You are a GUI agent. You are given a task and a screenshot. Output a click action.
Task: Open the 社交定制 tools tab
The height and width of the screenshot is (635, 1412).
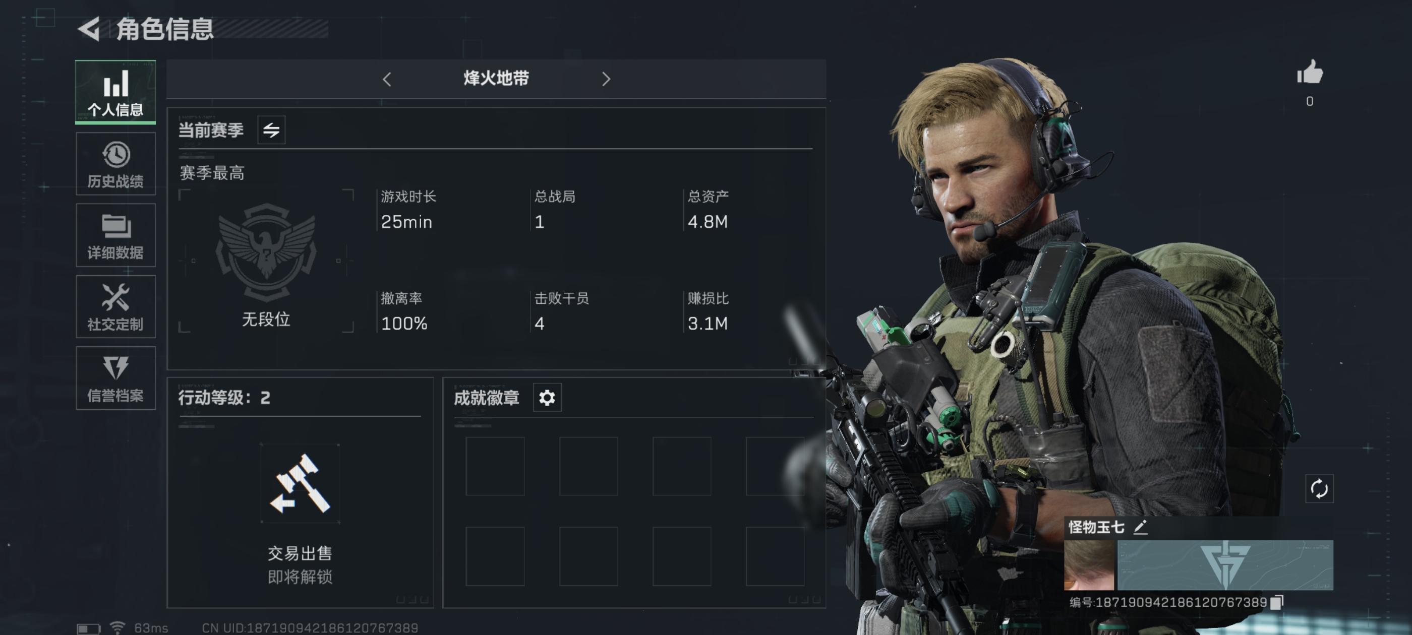tap(115, 307)
